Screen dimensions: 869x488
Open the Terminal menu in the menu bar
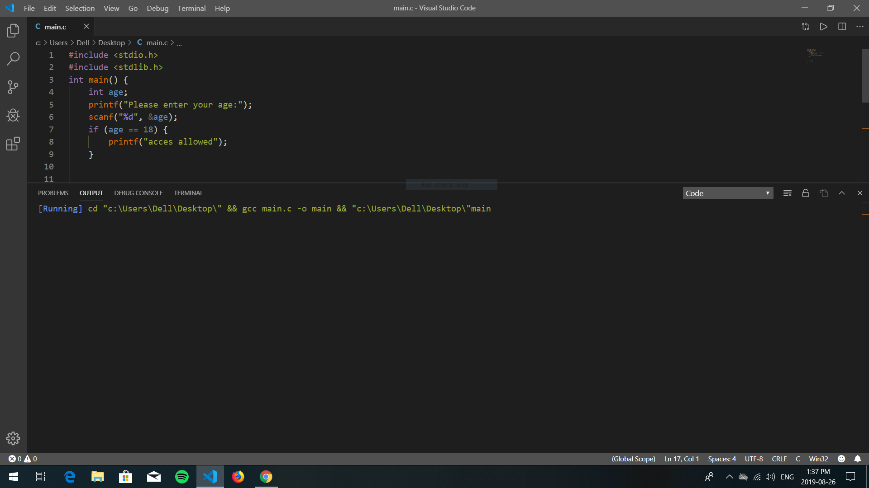coord(191,8)
